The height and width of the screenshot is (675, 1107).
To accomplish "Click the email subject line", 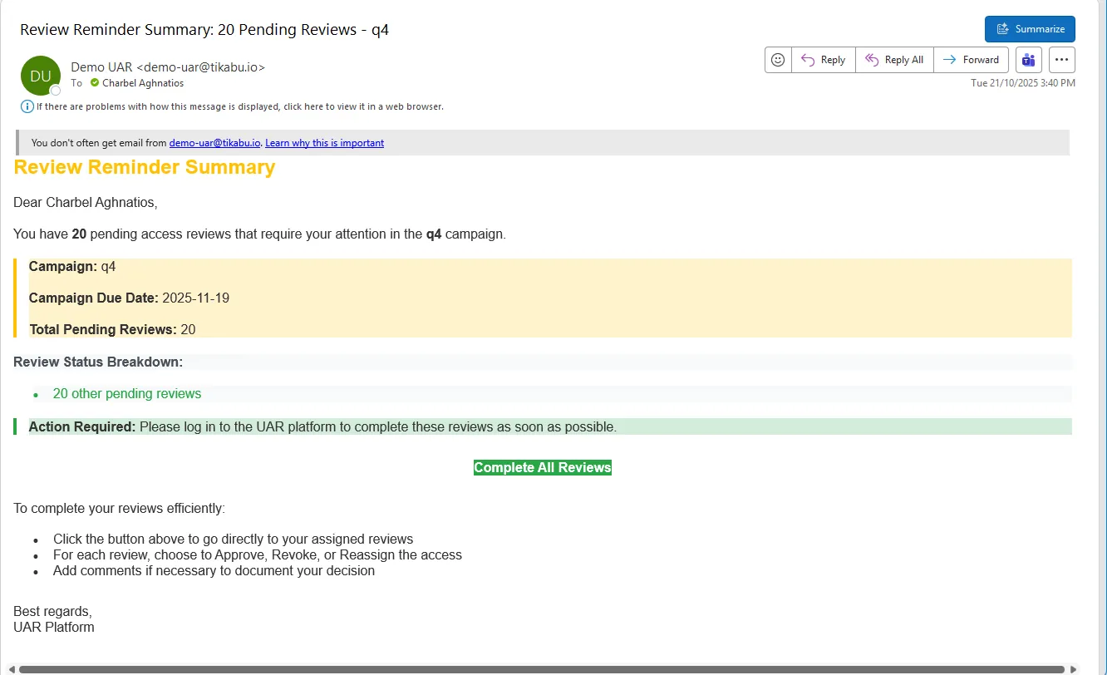I will click(204, 30).
